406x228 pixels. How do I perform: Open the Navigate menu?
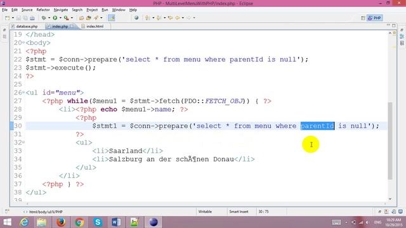click(61, 10)
